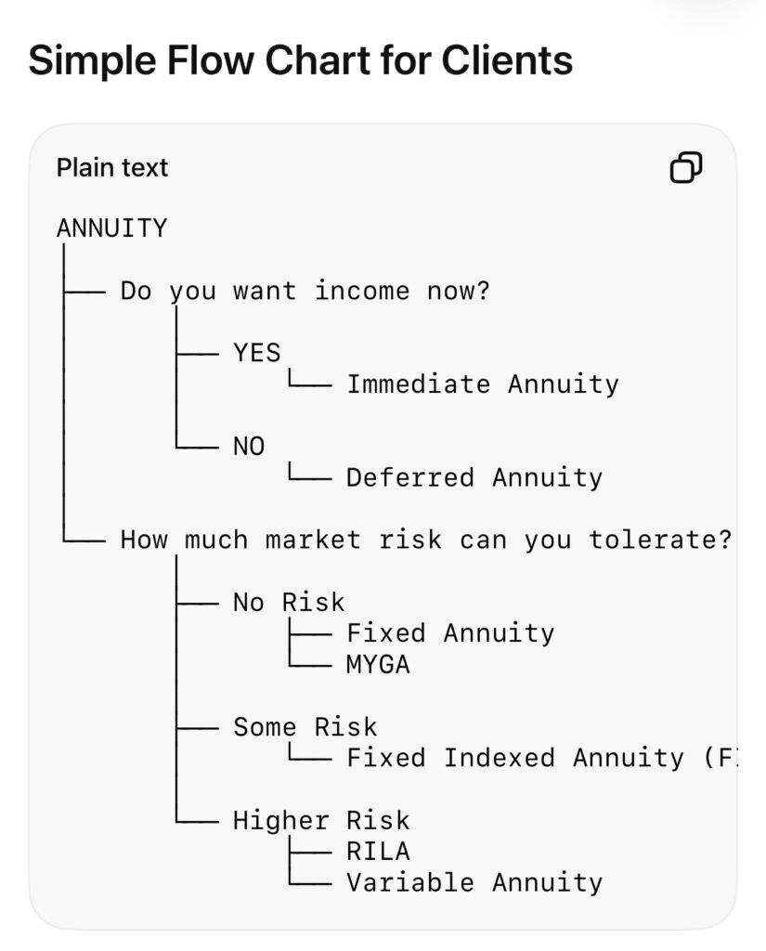Click 'How much market risk can you tolerate?'

click(426, 540)
